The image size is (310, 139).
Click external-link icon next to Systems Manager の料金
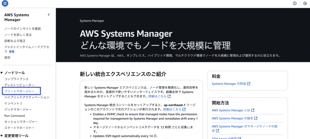click(x=249, y=84)
